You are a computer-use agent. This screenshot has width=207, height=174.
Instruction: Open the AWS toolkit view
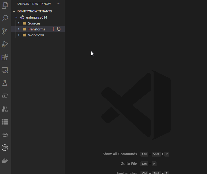tap(5, 134)
